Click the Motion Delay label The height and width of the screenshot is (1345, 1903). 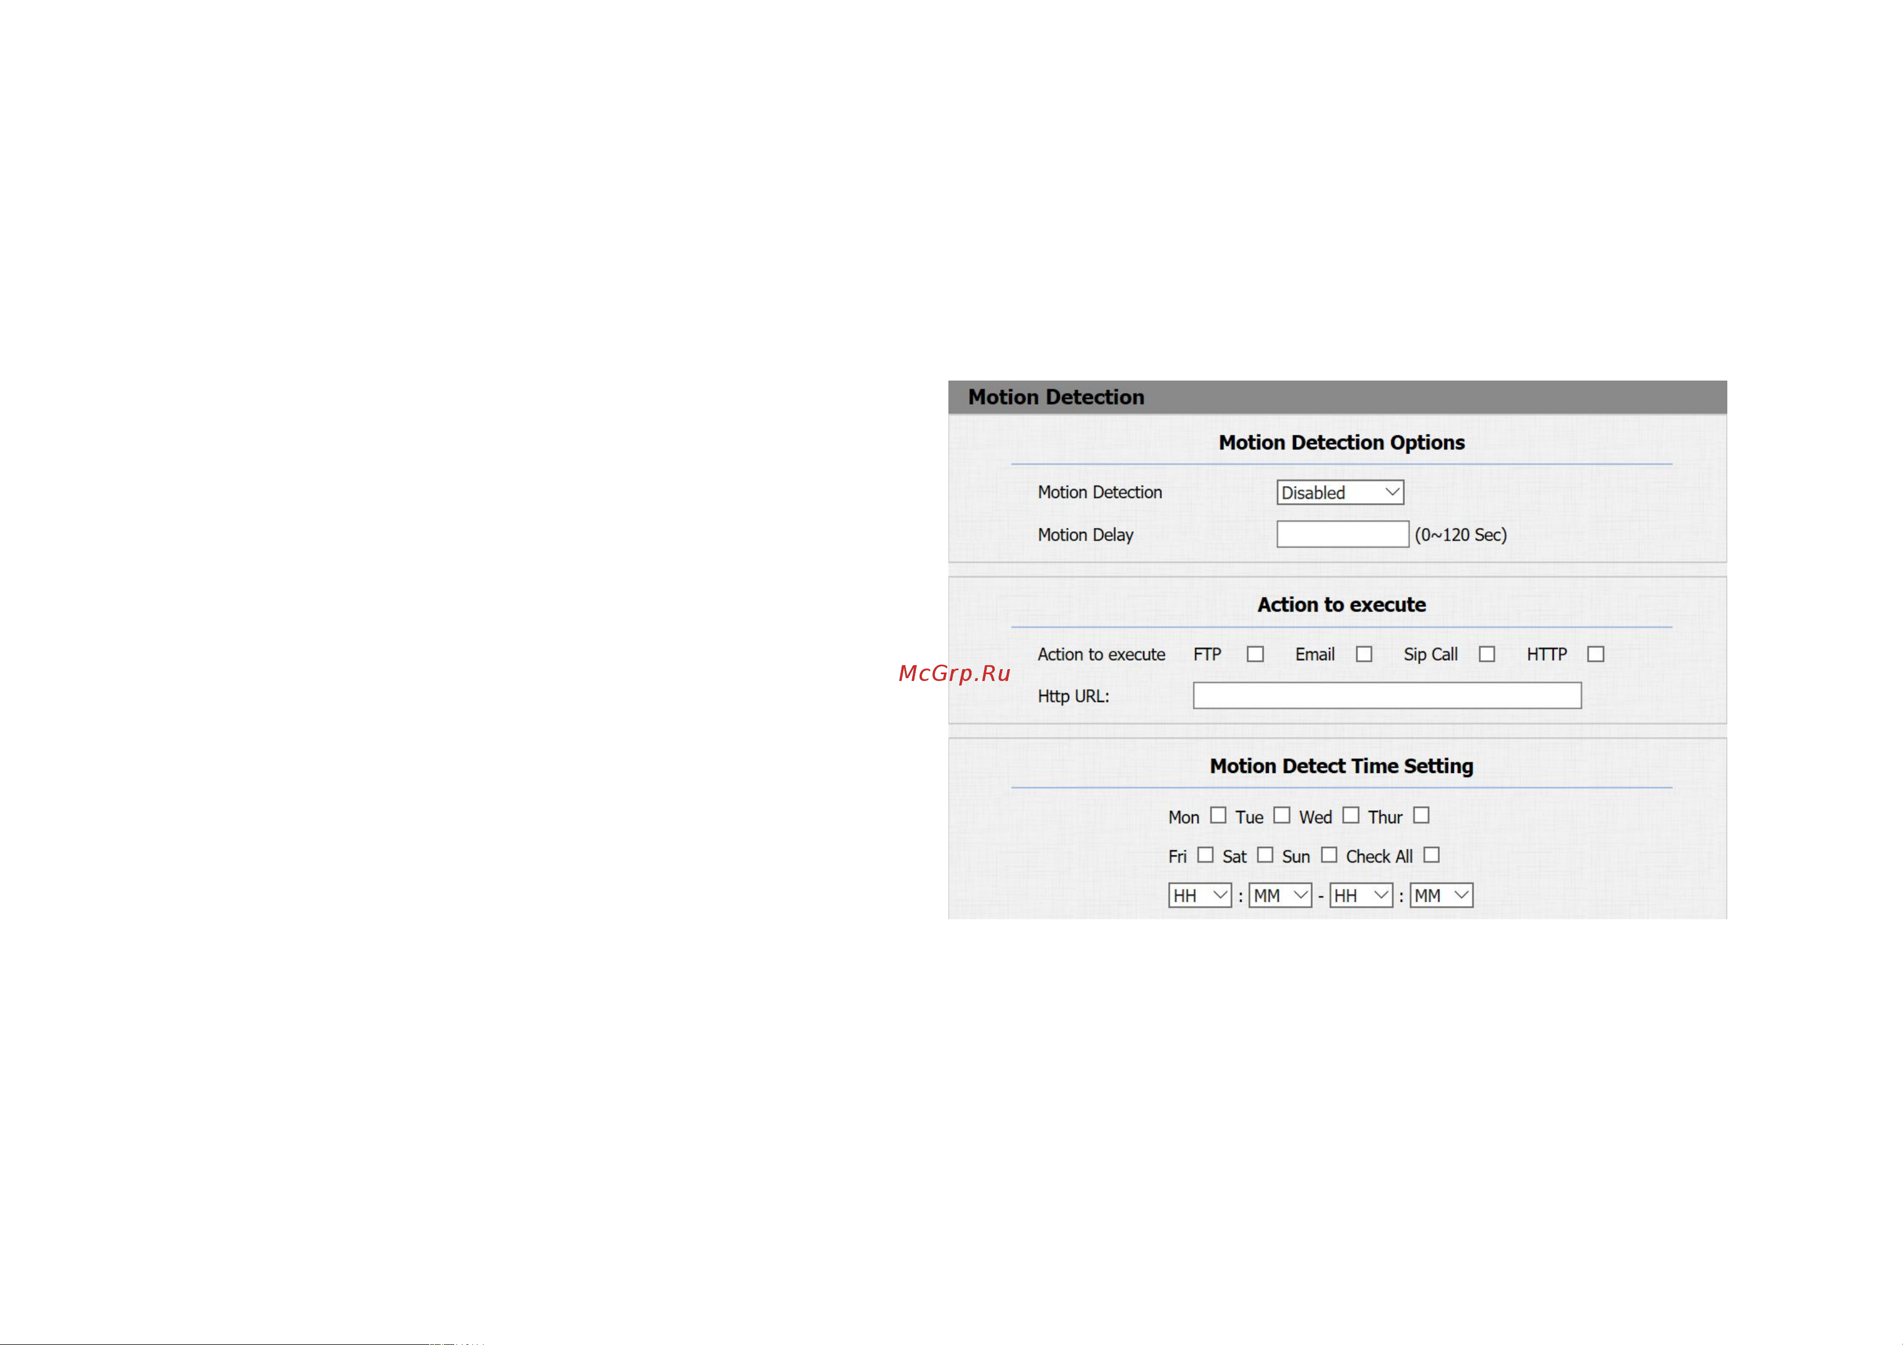click(x=1085, y=535)
